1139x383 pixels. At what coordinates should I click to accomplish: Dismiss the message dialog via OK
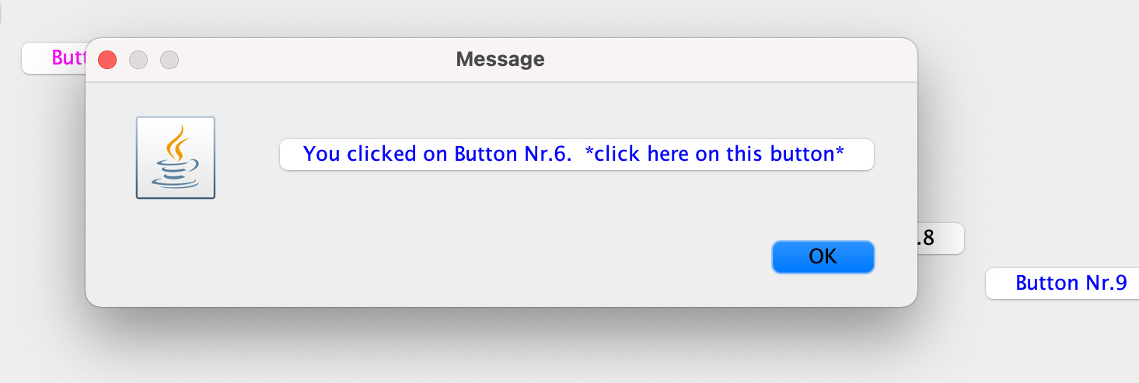823,256
